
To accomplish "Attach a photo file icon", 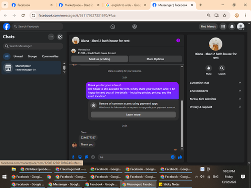I will click(x=80, y=157).
